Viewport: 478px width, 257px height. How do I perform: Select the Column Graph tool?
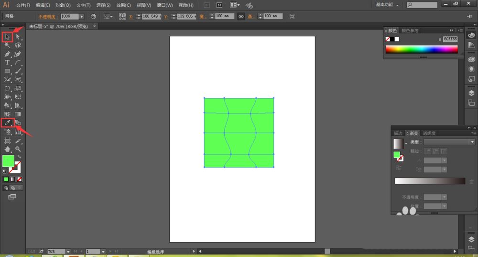(x=18, y=132)
